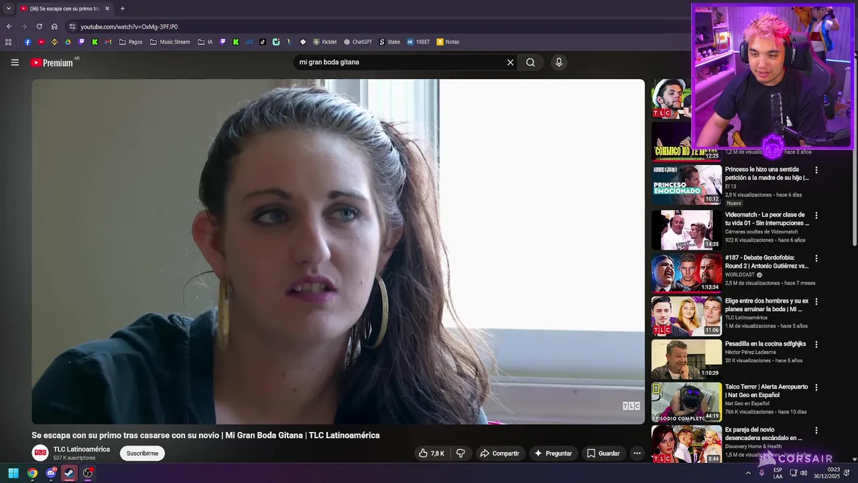Screen dimensions: 858x483
Task: Open the Meta bookmark icon
Action: [x=249, y=42]
